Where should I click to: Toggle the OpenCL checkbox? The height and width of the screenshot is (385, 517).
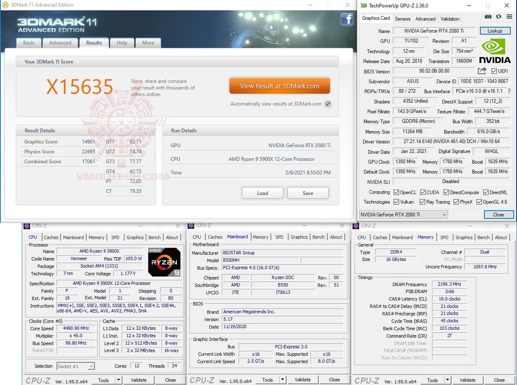(x=396, y=192)
